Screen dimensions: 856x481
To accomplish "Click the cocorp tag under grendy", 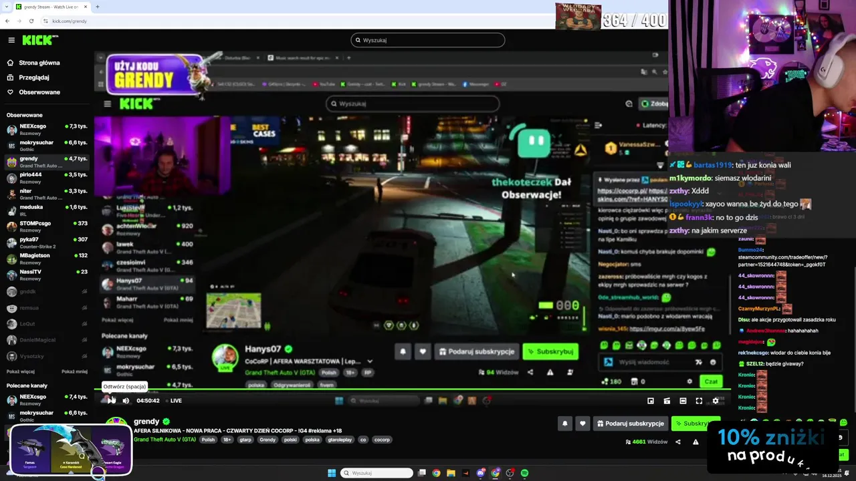I will 382,440.
